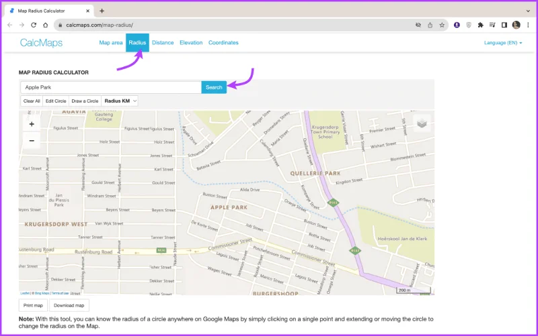The height and width of the screenshot is (336, 538).
Task: Click the browser forward arrow
Action: pyautogui.click(x=22, y=25)
